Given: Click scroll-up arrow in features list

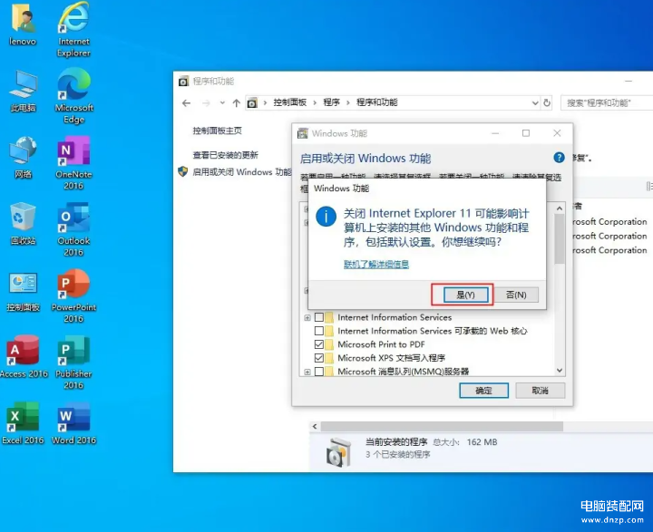Looking at the screenshot, I should pos(560,208).
